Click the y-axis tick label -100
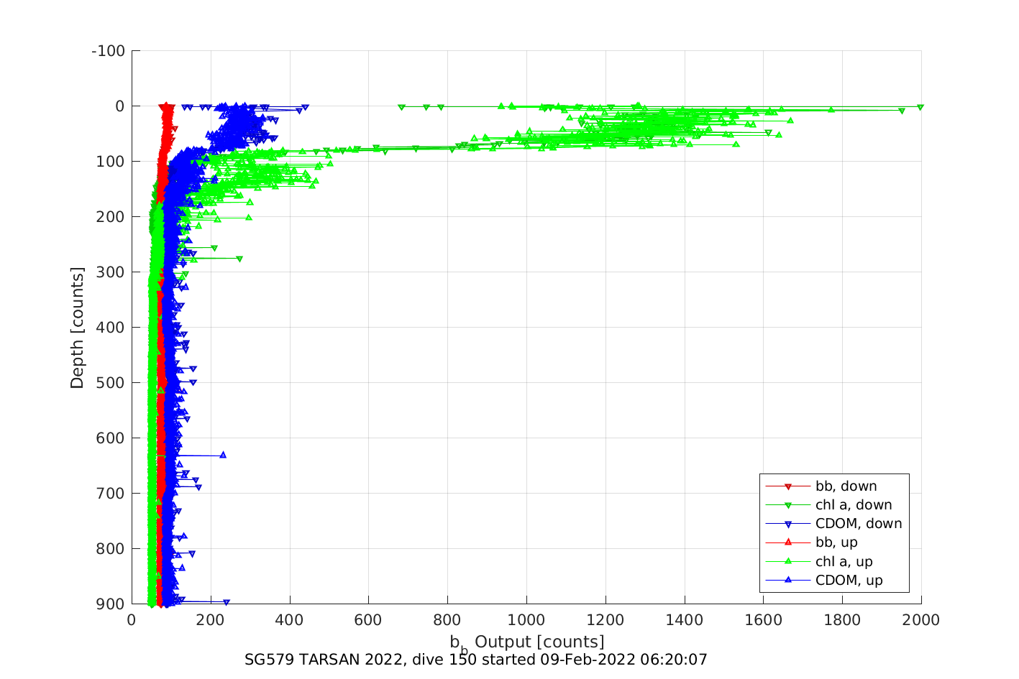 click(109, 51)
